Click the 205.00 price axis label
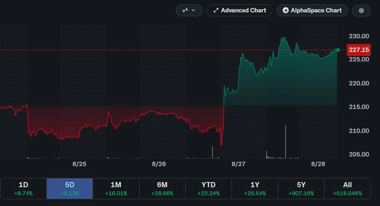380x206 pixels. [x=359, y=154]
